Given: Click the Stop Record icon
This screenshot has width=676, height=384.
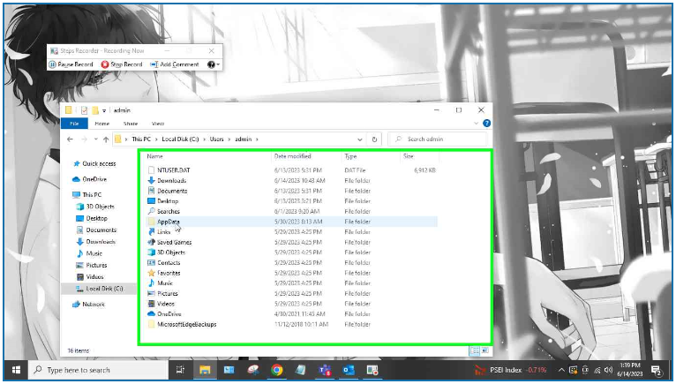Looking at the screenshot, I should (x=105, y=64).
